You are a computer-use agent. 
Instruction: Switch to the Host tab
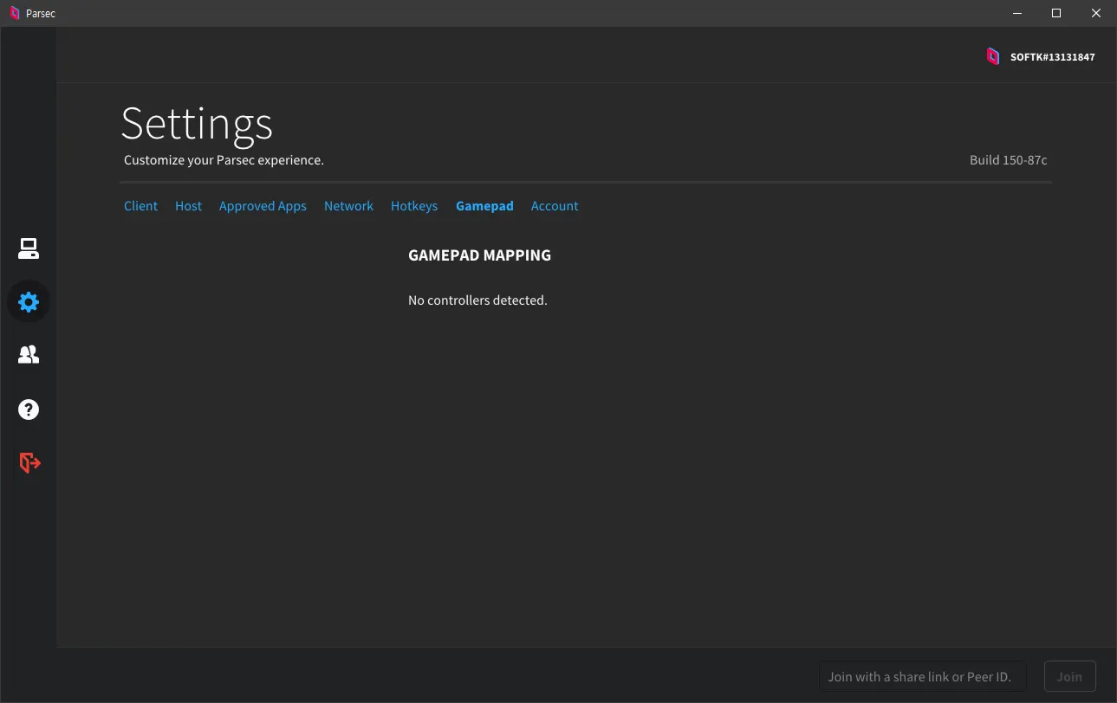(x=188, y=206)
